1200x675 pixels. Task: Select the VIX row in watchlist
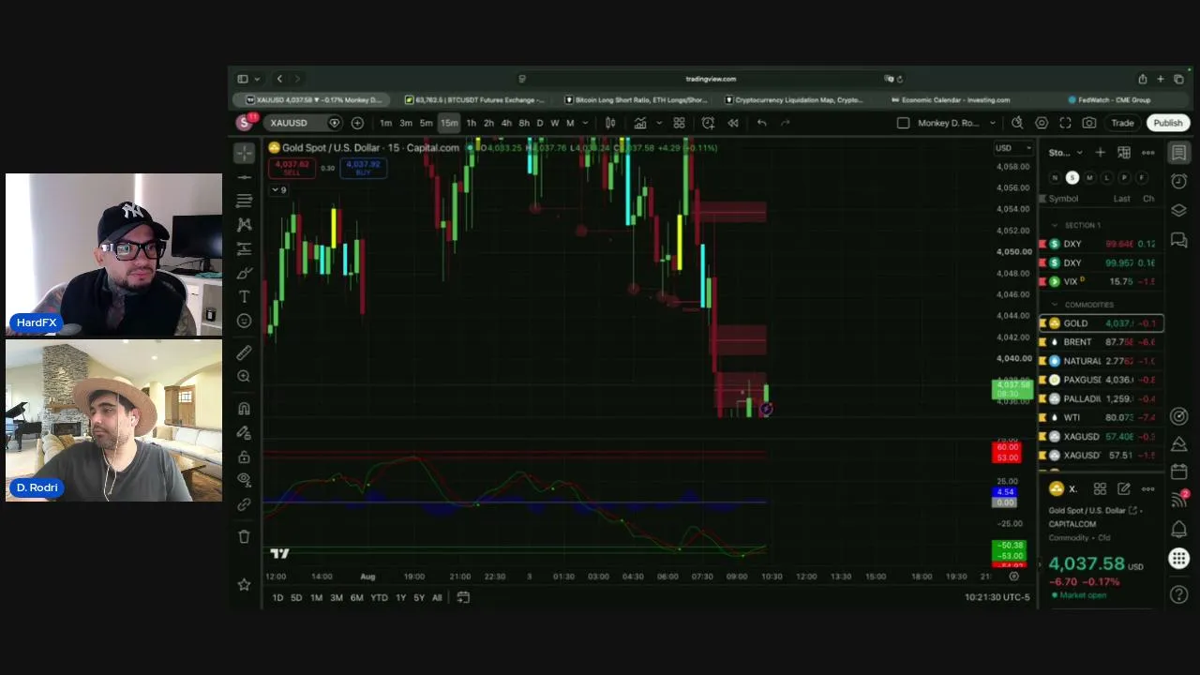1102,281
